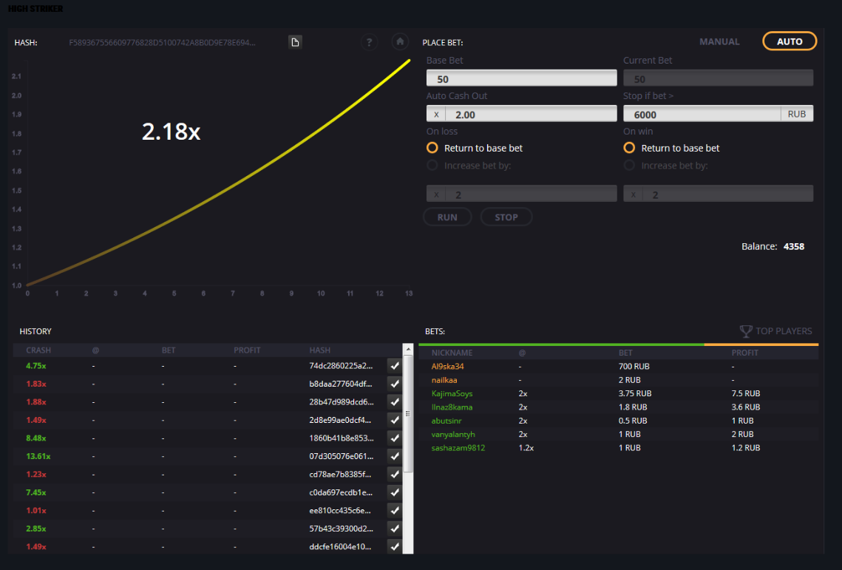Verify checkmark for the 1.01x crash row
Image resolution: width=842 pixels, height=570 pixels.
pos(395,510)
